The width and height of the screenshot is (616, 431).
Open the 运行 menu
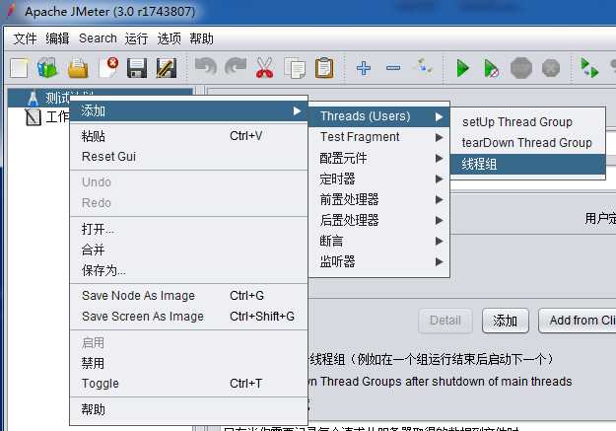(x=136, y=38)
